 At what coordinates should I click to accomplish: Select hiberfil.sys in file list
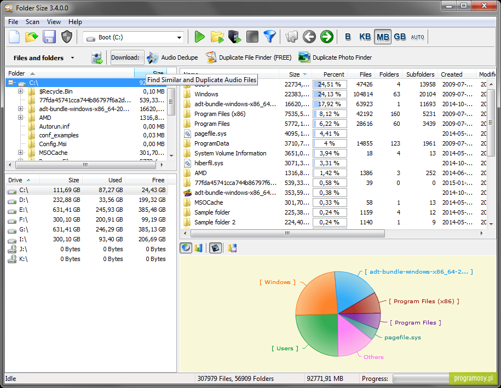coord(334,163)
